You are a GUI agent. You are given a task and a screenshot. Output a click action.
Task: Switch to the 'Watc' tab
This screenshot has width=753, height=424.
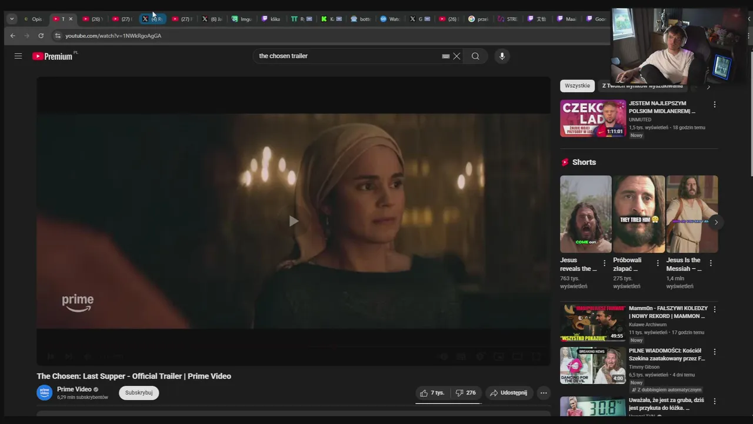pyautogui.click(x=390, y=19)
